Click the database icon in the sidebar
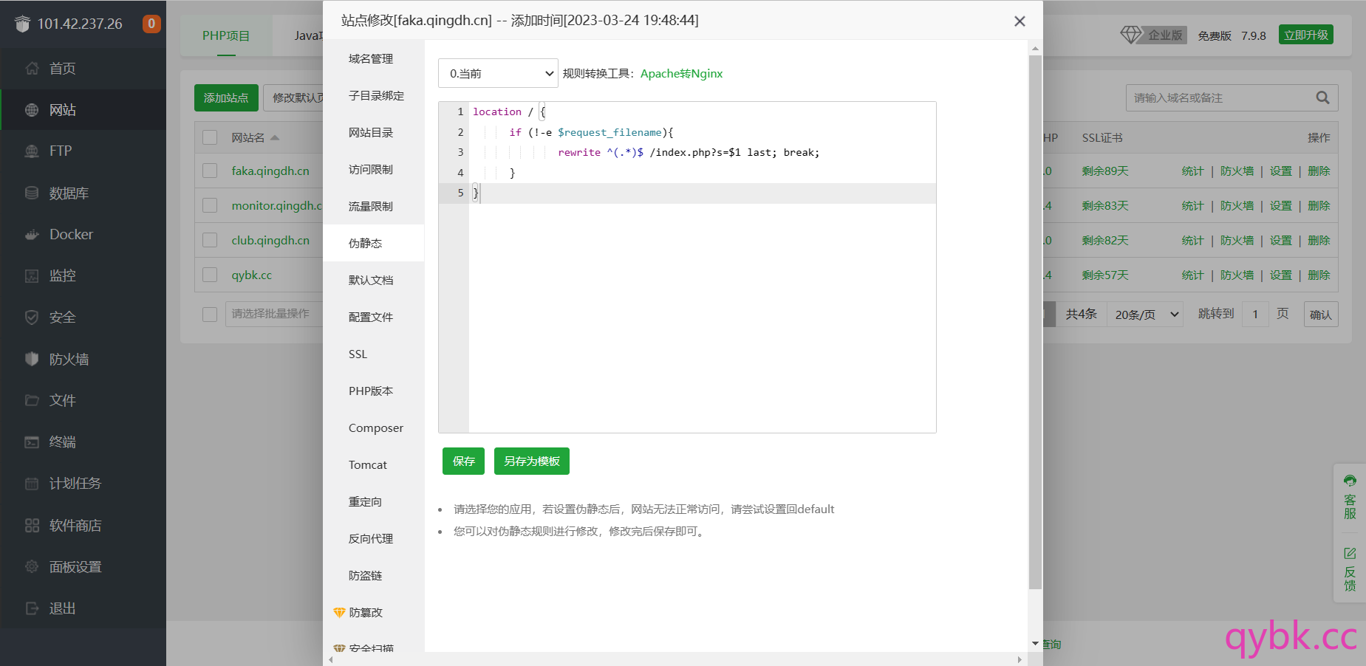 coord(32,193)
